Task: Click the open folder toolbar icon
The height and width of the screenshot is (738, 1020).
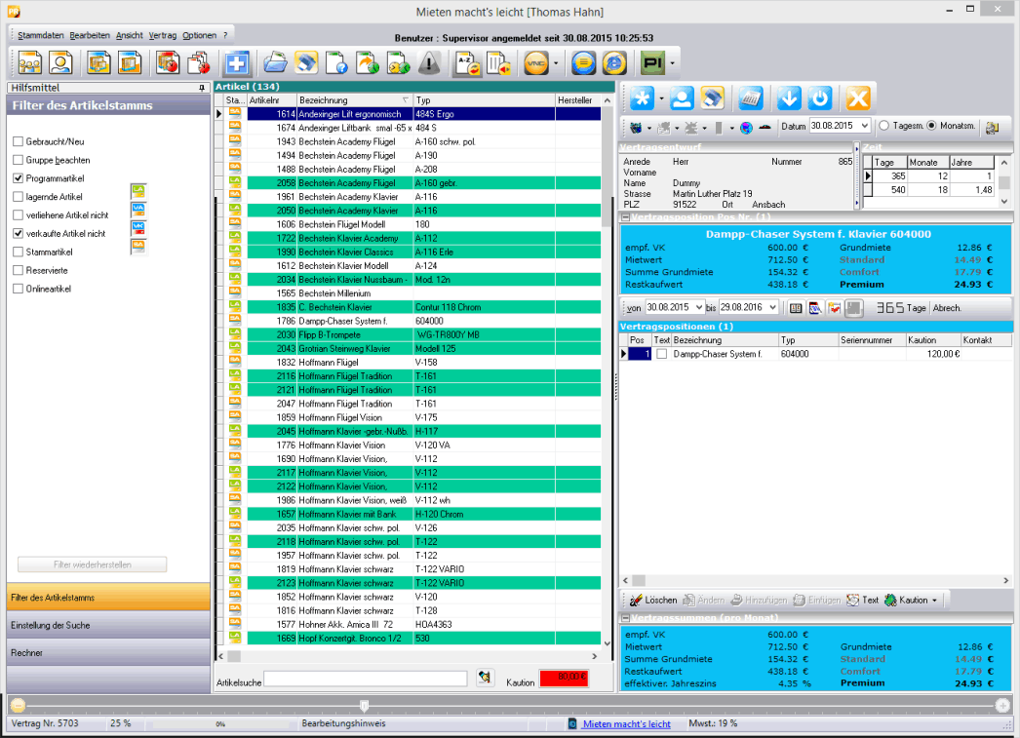Action: click(x=275, y=63)
